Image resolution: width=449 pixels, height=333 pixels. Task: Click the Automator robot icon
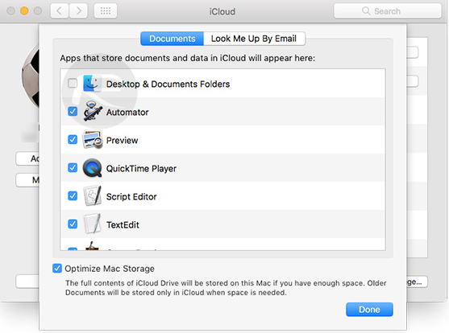tap(93, 111)
